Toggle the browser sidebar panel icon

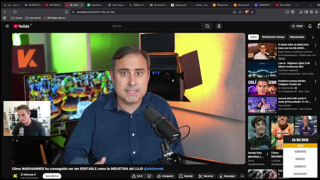(x=306, y=12)
